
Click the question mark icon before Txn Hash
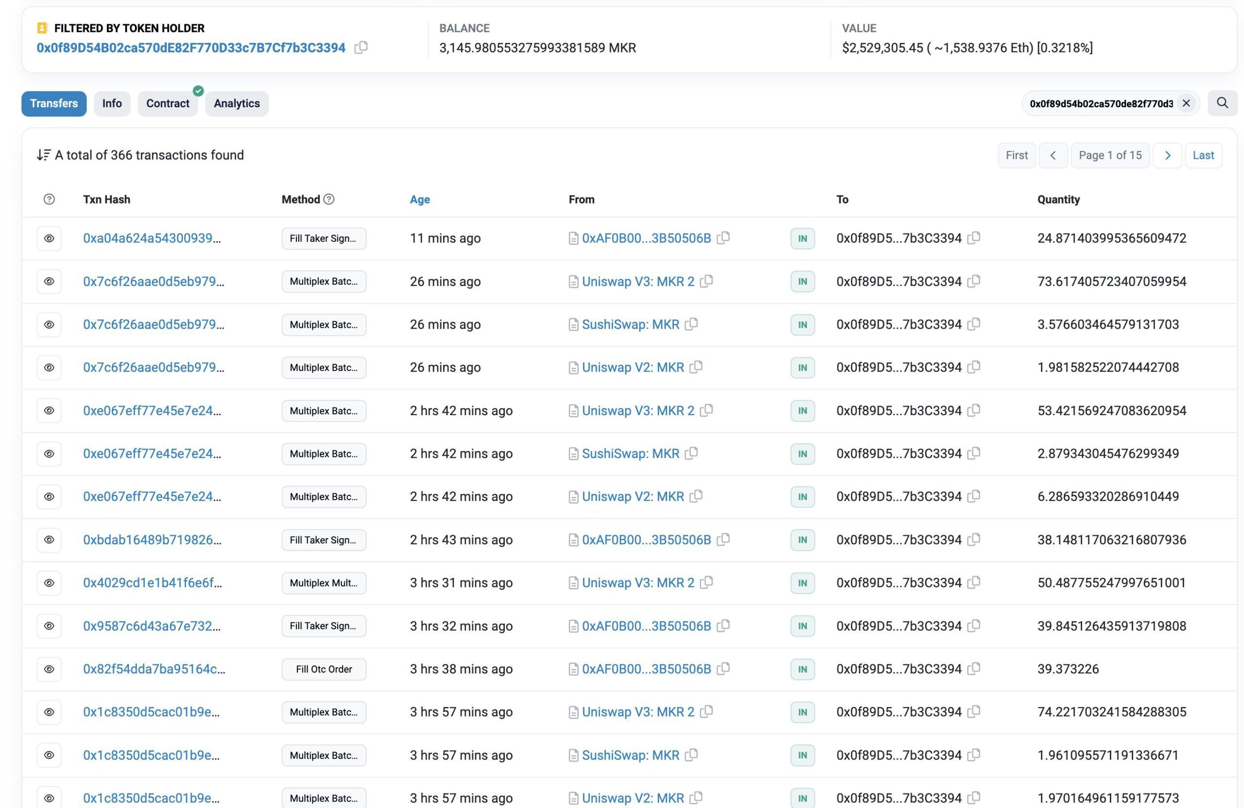point(49,199)
